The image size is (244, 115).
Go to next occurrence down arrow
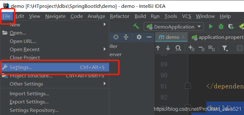pos(168,48)
